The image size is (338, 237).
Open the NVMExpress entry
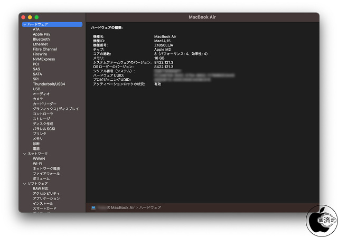[44, 59]
